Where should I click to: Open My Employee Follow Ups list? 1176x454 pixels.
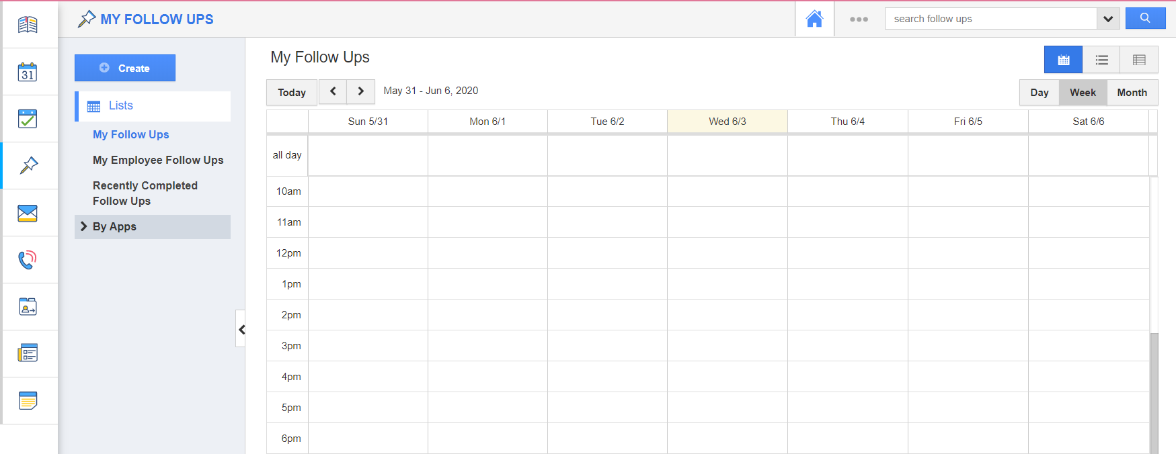pyautogui.click(x=158, y=160)
